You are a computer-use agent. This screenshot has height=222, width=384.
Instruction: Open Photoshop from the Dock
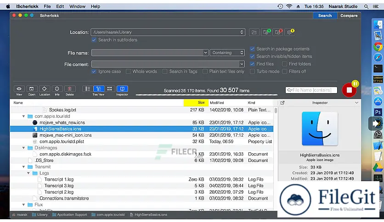378,112
